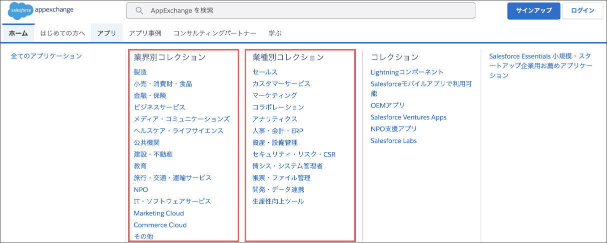607x243 pixels.
Task: Select ヘルスケア・ライフサイエンス link
Action: [x=178, y=130]
